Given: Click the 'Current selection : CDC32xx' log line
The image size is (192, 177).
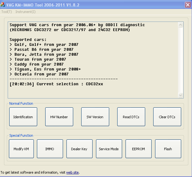Looking at the screenshot, I should 56,84.
